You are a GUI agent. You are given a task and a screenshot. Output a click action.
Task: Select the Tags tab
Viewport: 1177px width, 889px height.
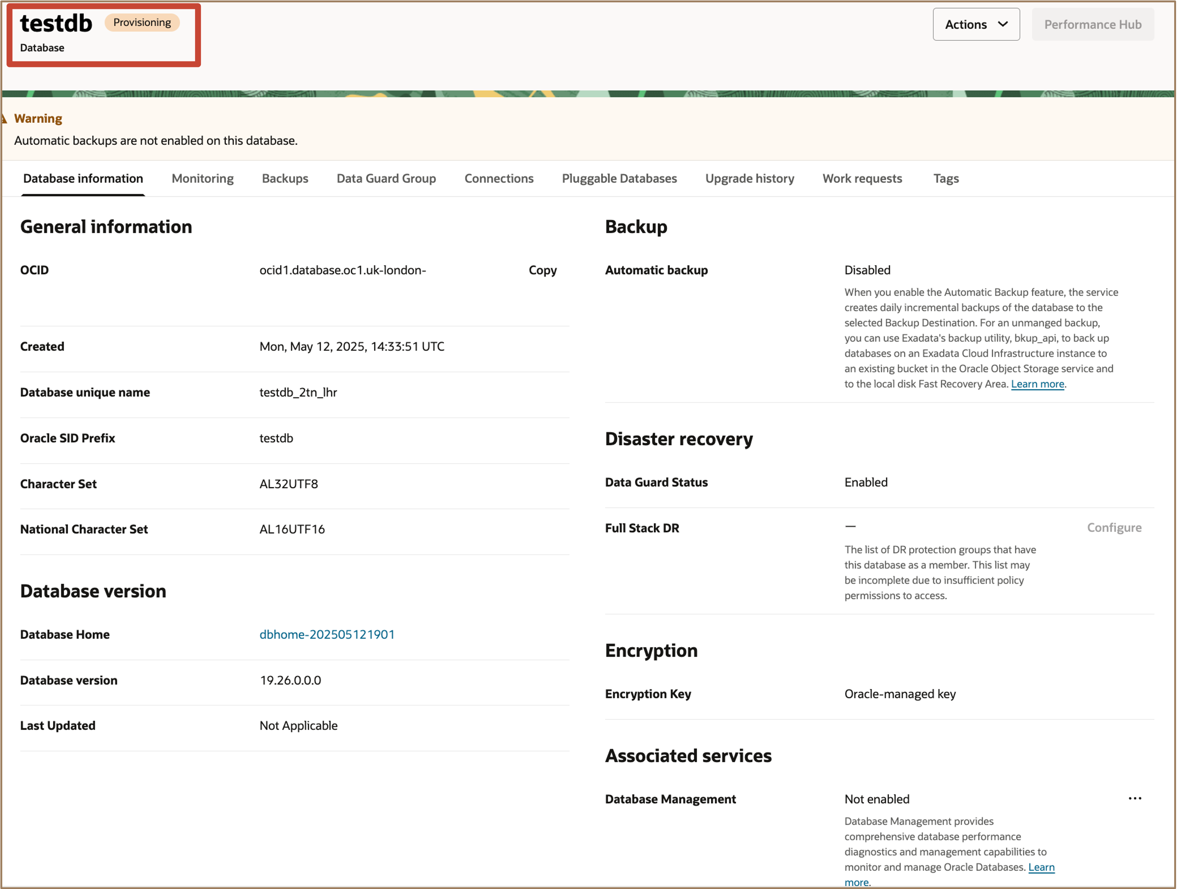click(x=946, y=178)
